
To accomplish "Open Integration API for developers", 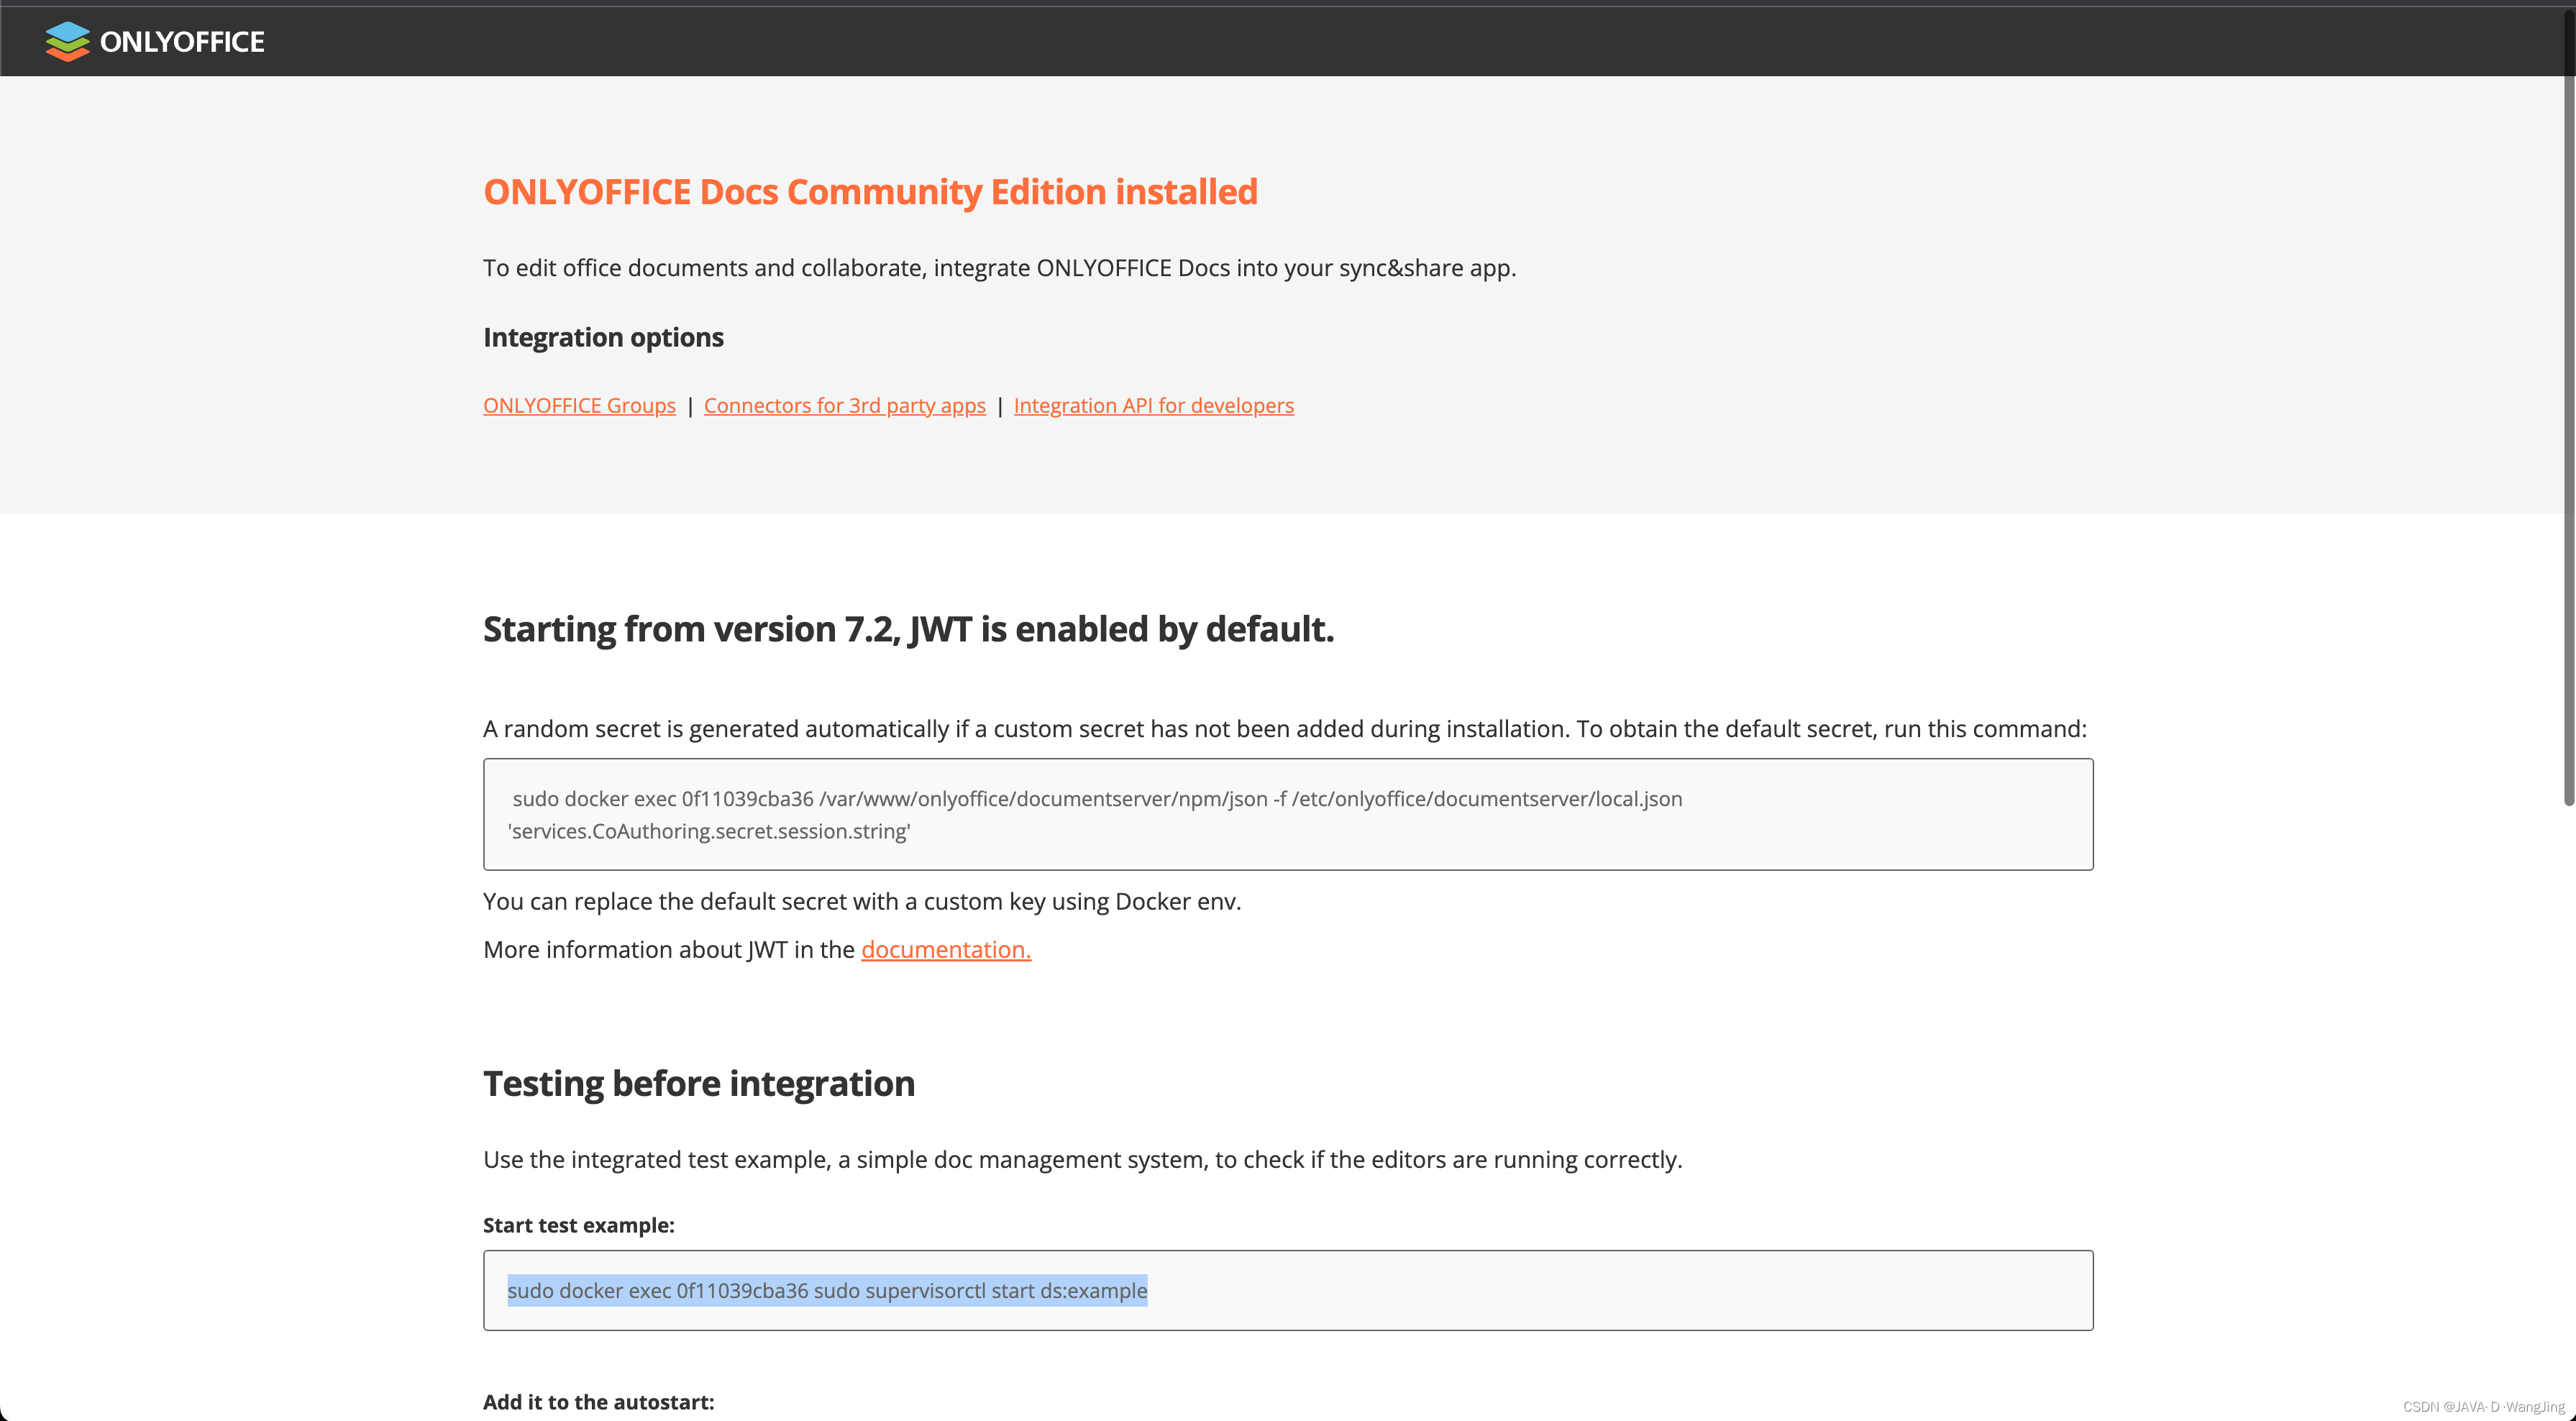I will point(1154,405).
